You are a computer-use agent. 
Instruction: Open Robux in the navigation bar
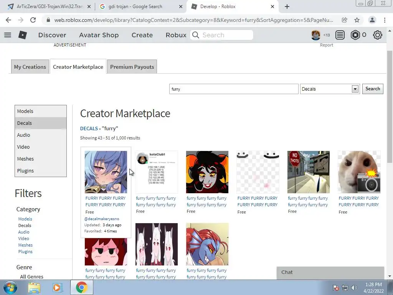click(x=176, y=35)
